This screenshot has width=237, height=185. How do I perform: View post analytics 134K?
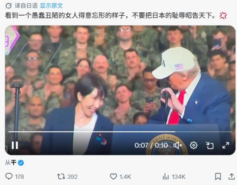(174, 177)
